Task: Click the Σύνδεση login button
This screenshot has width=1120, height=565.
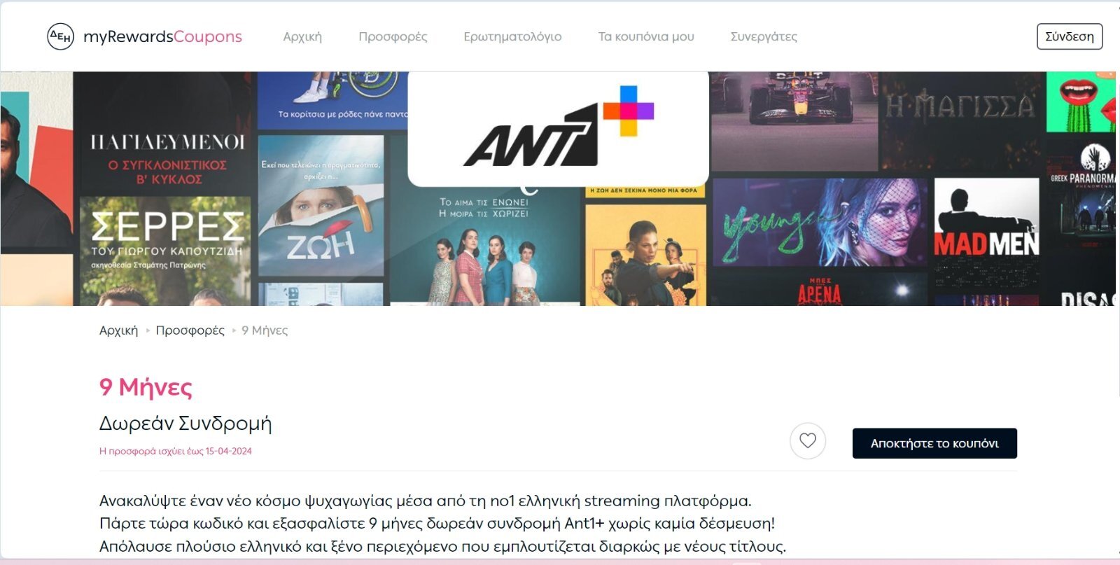Action: [1070, 36]
